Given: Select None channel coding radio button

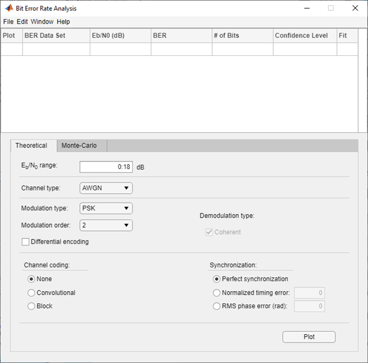Looking at the screenshot, I should [31, 279].
